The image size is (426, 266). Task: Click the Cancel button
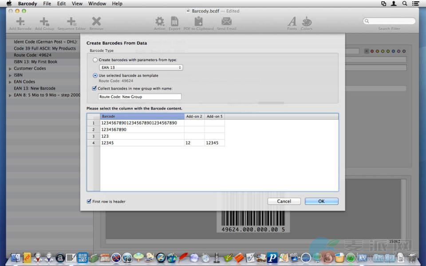(284, 201)
